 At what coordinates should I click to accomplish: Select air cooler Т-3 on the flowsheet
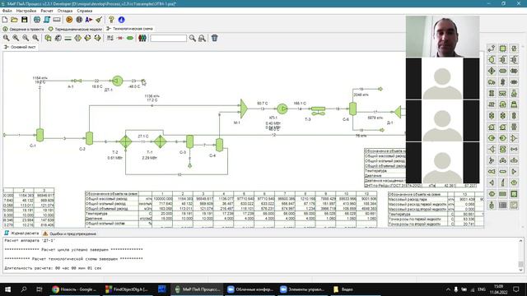[318, 110]
